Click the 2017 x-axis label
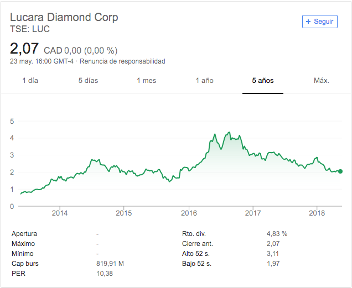This screenshot has width=352, height=288. pyautogui.click(x=253, y=213)
